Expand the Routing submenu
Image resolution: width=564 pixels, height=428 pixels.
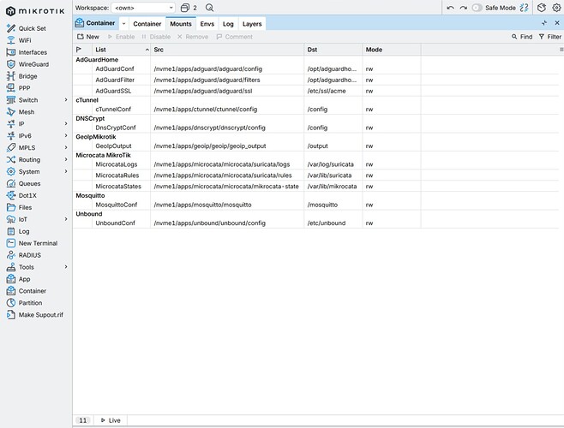(66, 159)
